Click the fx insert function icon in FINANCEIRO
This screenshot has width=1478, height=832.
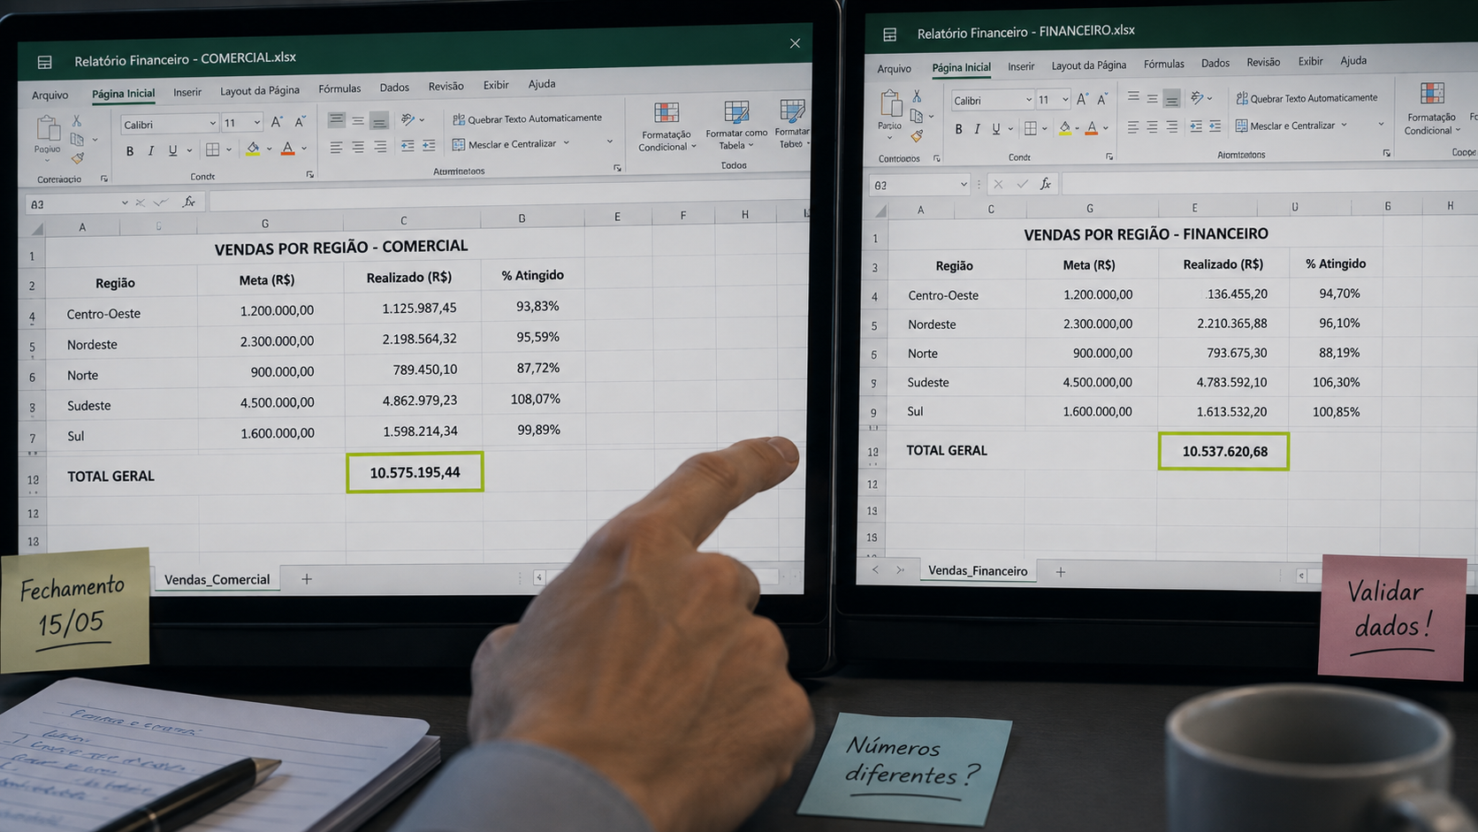pos(1046,183)
